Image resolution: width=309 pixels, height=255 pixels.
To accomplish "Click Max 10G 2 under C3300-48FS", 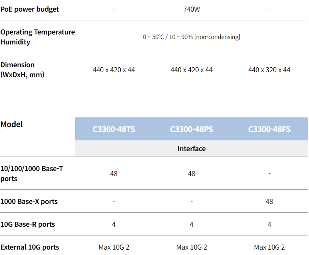I will (x=269, y=247).
